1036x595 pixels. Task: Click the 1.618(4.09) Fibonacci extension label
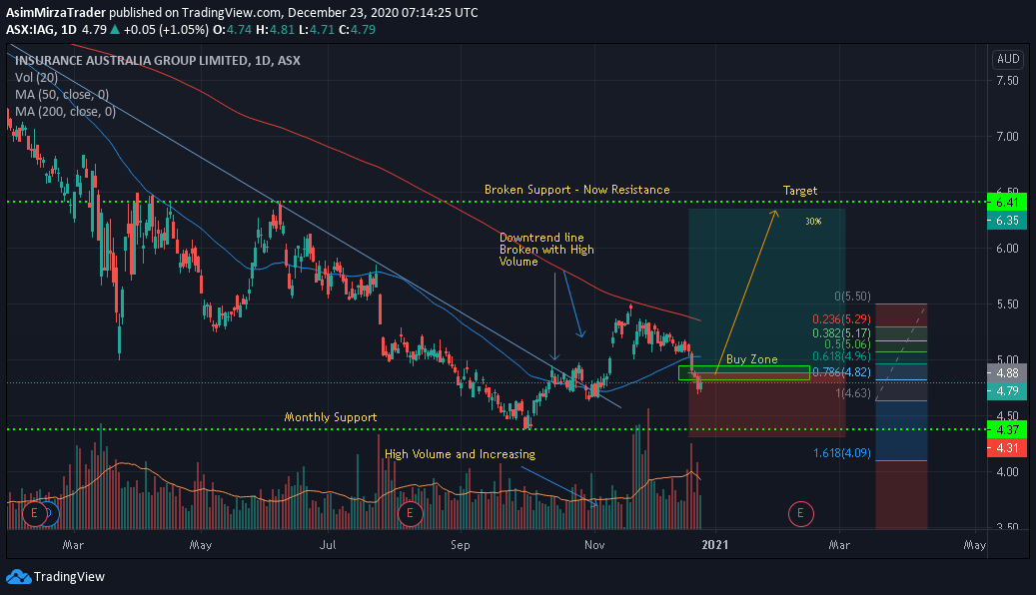[x=842, y=453]
